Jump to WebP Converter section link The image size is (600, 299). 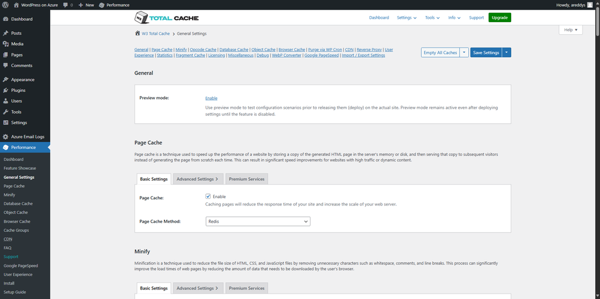(x=286, y=55)
